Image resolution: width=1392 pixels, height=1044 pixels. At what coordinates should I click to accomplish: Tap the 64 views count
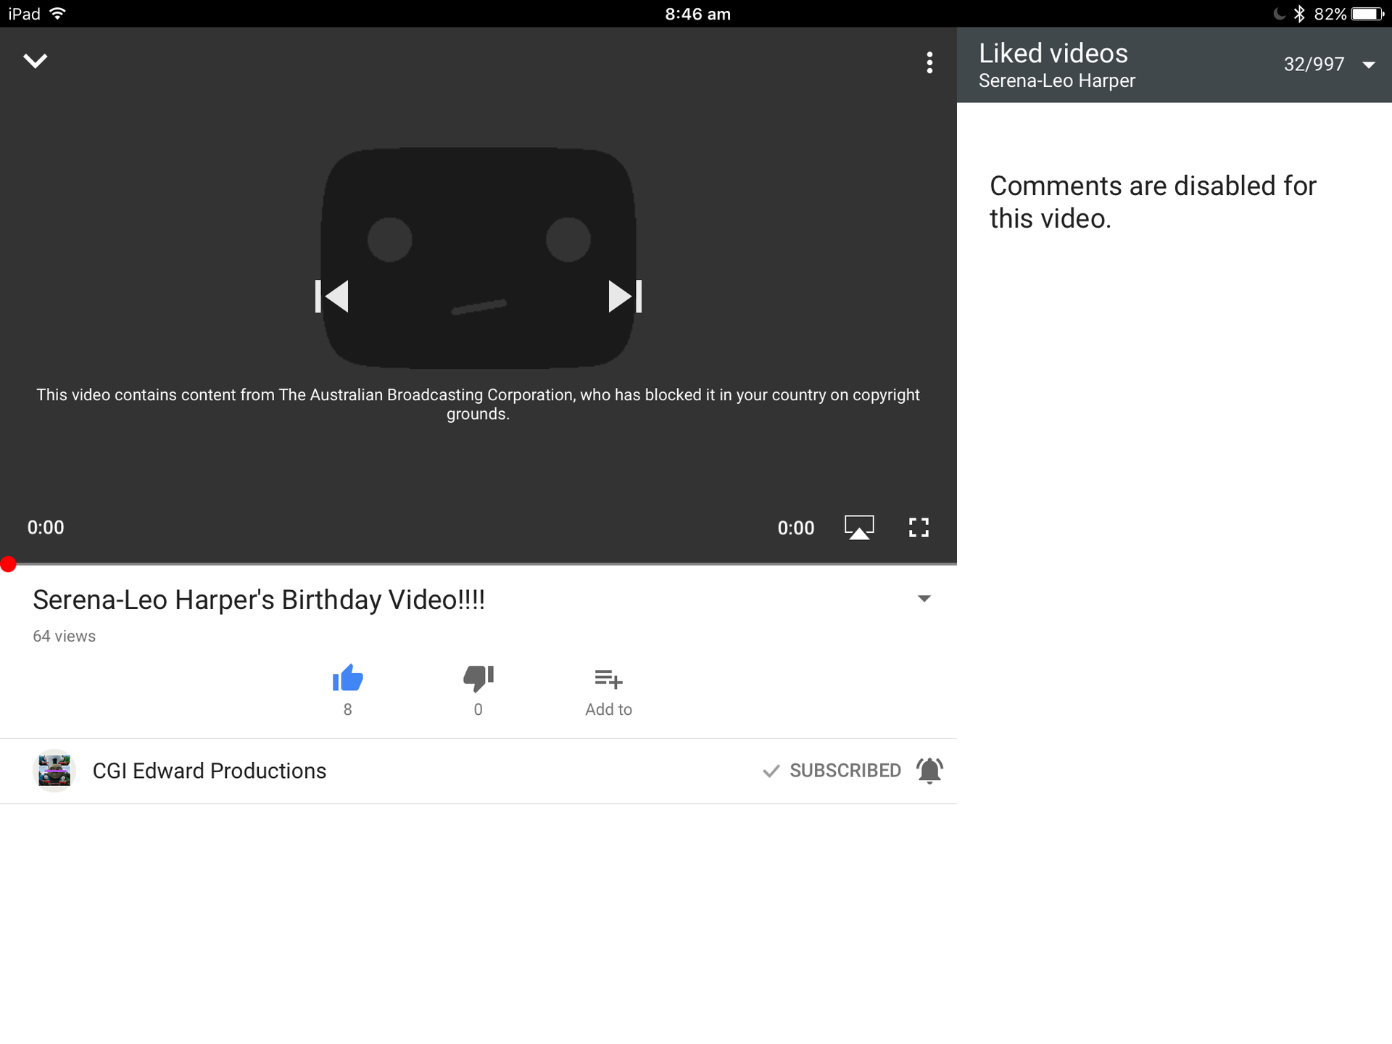pos(65,636)
